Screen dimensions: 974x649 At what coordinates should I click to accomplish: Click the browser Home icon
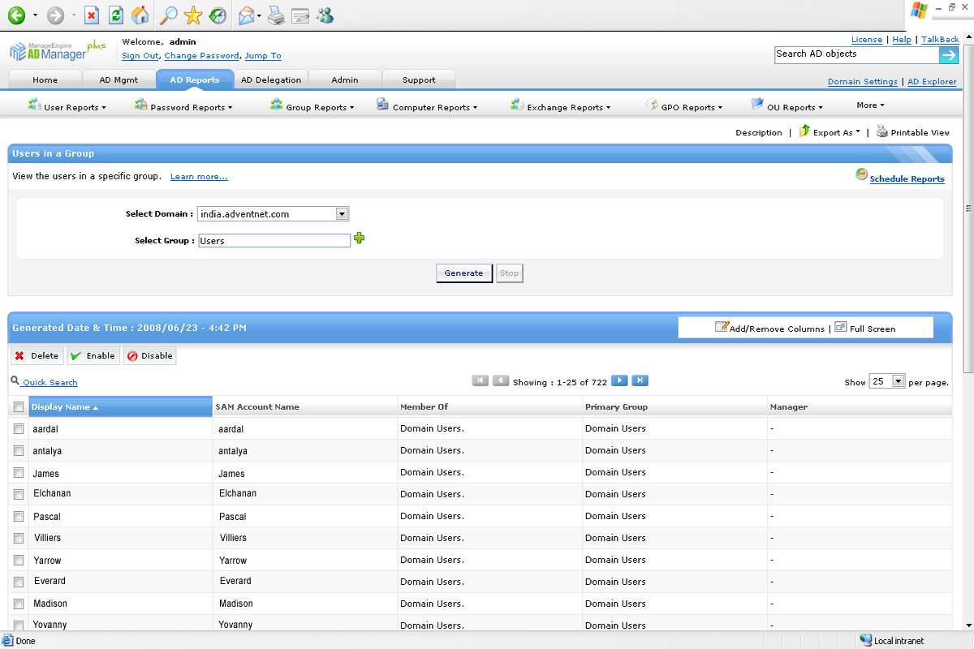point(140,15)
